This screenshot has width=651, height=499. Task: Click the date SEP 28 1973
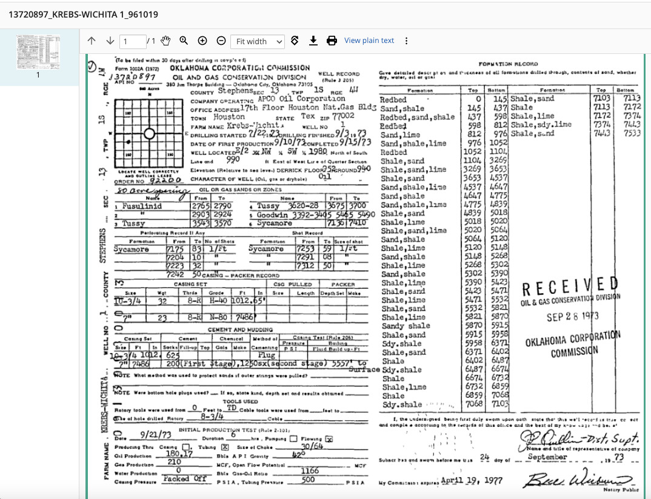click(573, 317)
